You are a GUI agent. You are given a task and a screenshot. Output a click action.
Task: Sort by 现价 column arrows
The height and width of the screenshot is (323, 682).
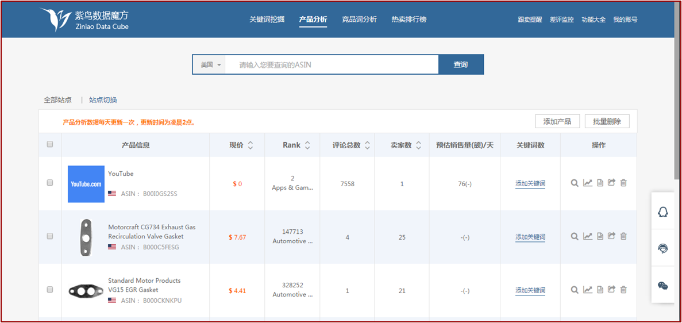coord(251,145)
